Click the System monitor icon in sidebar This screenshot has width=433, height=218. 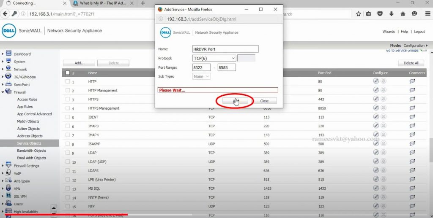point(8,61)
